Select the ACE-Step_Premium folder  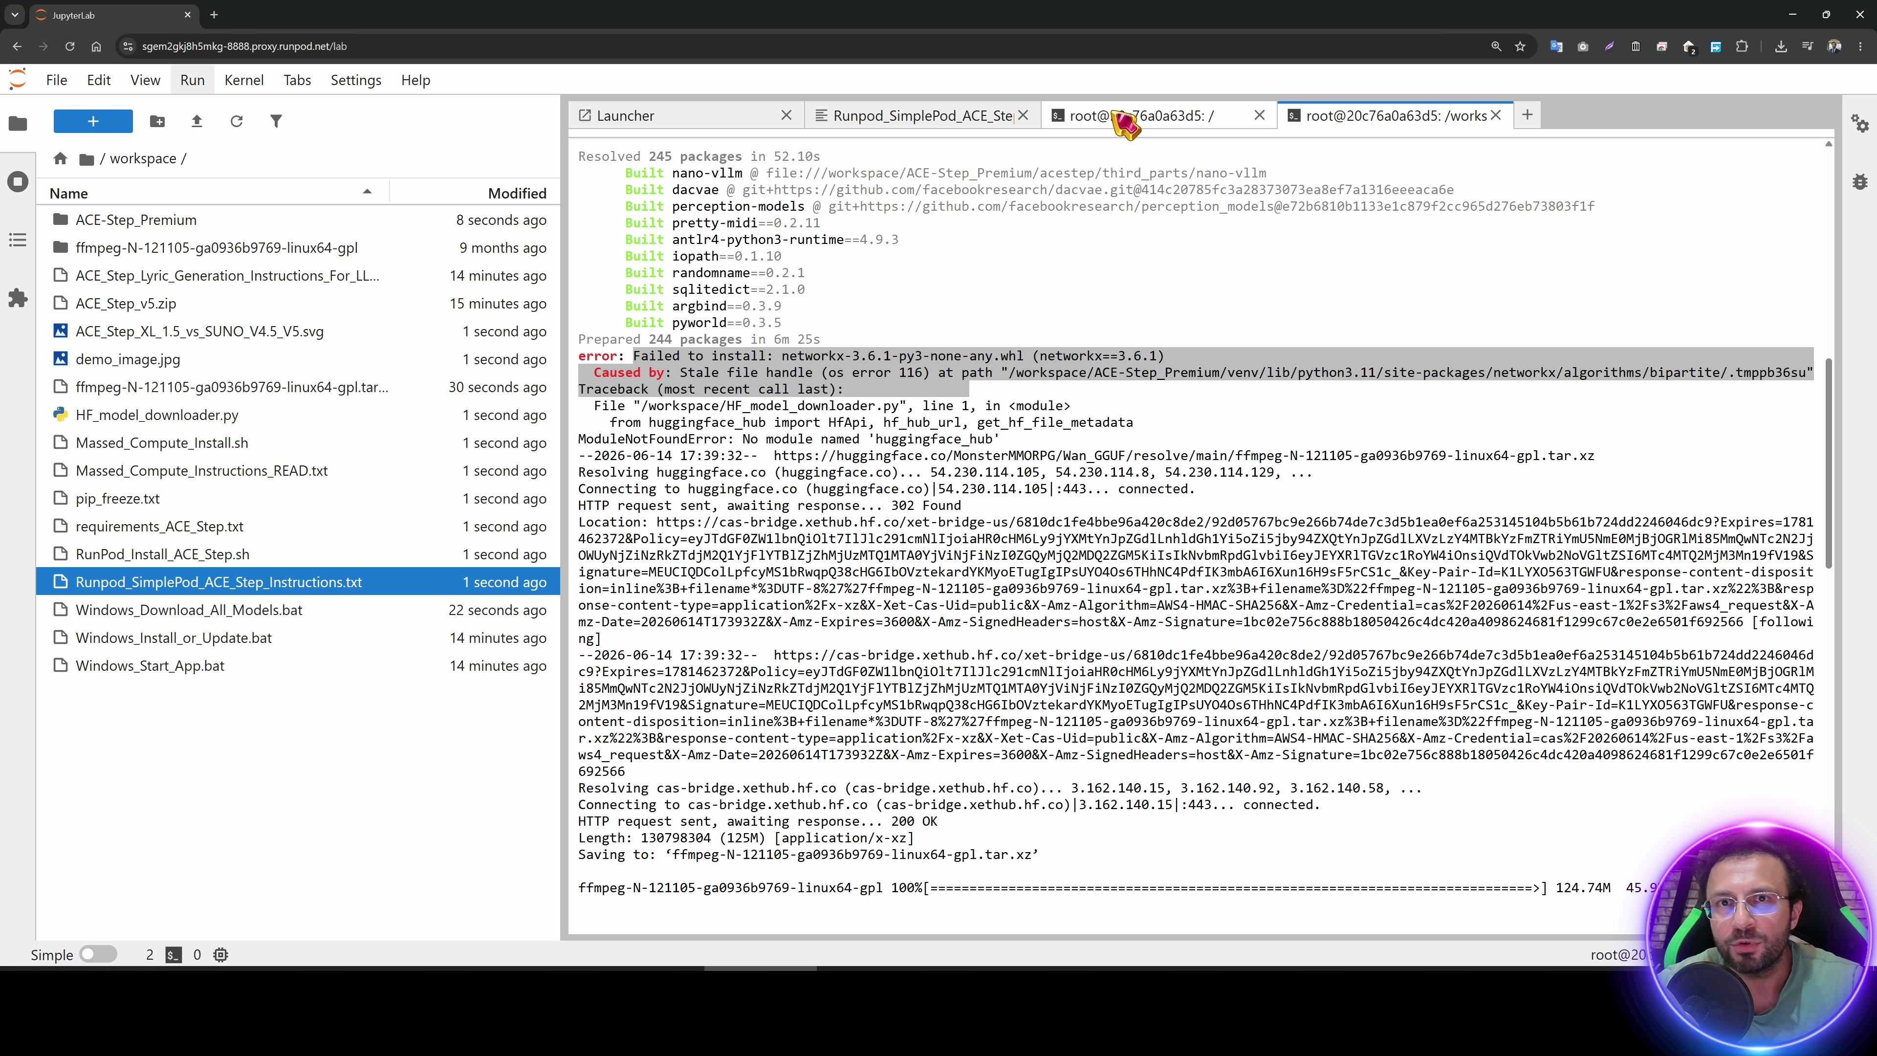(299, 220)
